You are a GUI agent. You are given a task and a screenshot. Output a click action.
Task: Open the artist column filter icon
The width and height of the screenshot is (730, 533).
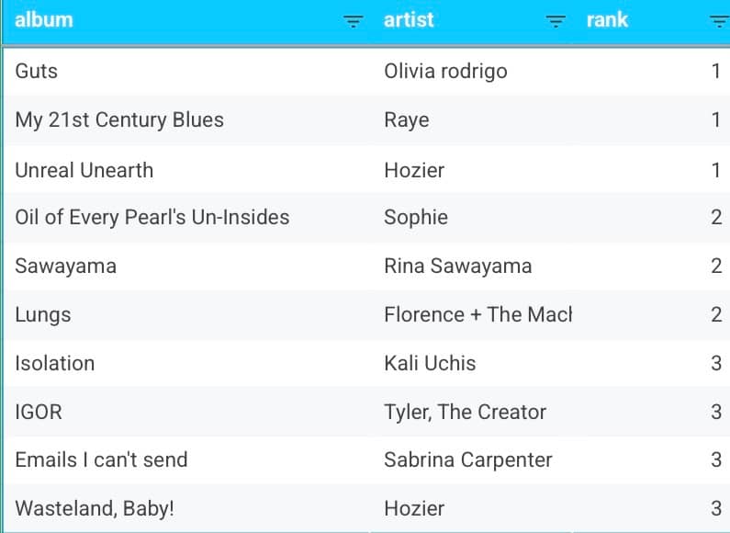(x=556, y=21)
